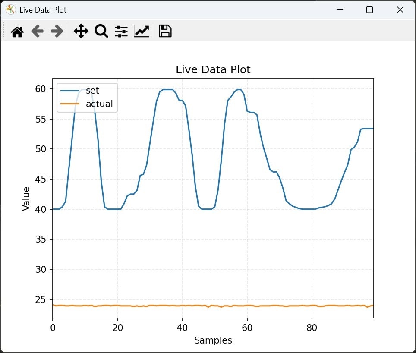Viewport: 416px width, 353px height.
Task: Click the "Value" y-axis label
Action: click(x=26, y=199)
